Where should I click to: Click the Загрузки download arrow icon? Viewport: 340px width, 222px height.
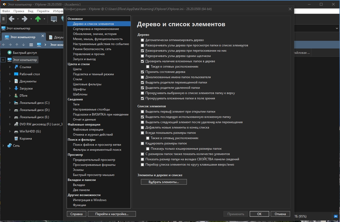16,88
